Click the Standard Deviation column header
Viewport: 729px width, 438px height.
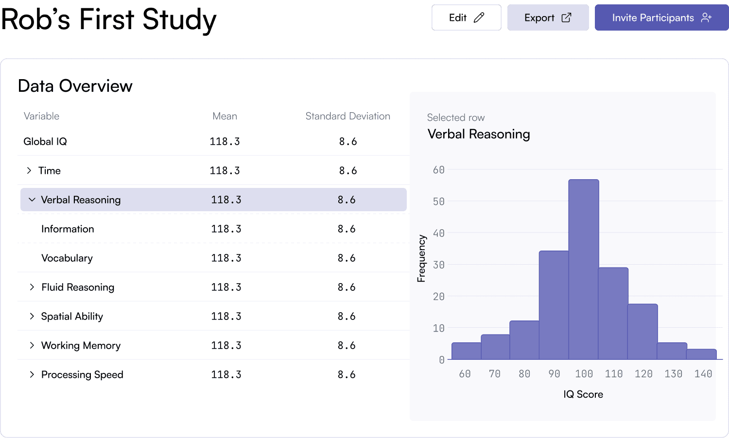click(347, 116)
